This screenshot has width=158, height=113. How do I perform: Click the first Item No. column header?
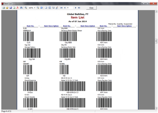point(30,26)
